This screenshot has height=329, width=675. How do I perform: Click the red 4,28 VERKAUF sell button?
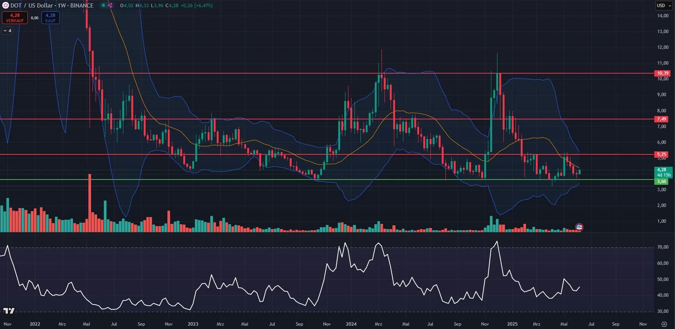point(15,18)
